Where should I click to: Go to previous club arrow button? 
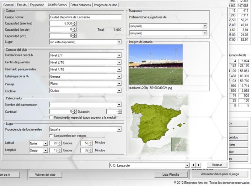193,165
